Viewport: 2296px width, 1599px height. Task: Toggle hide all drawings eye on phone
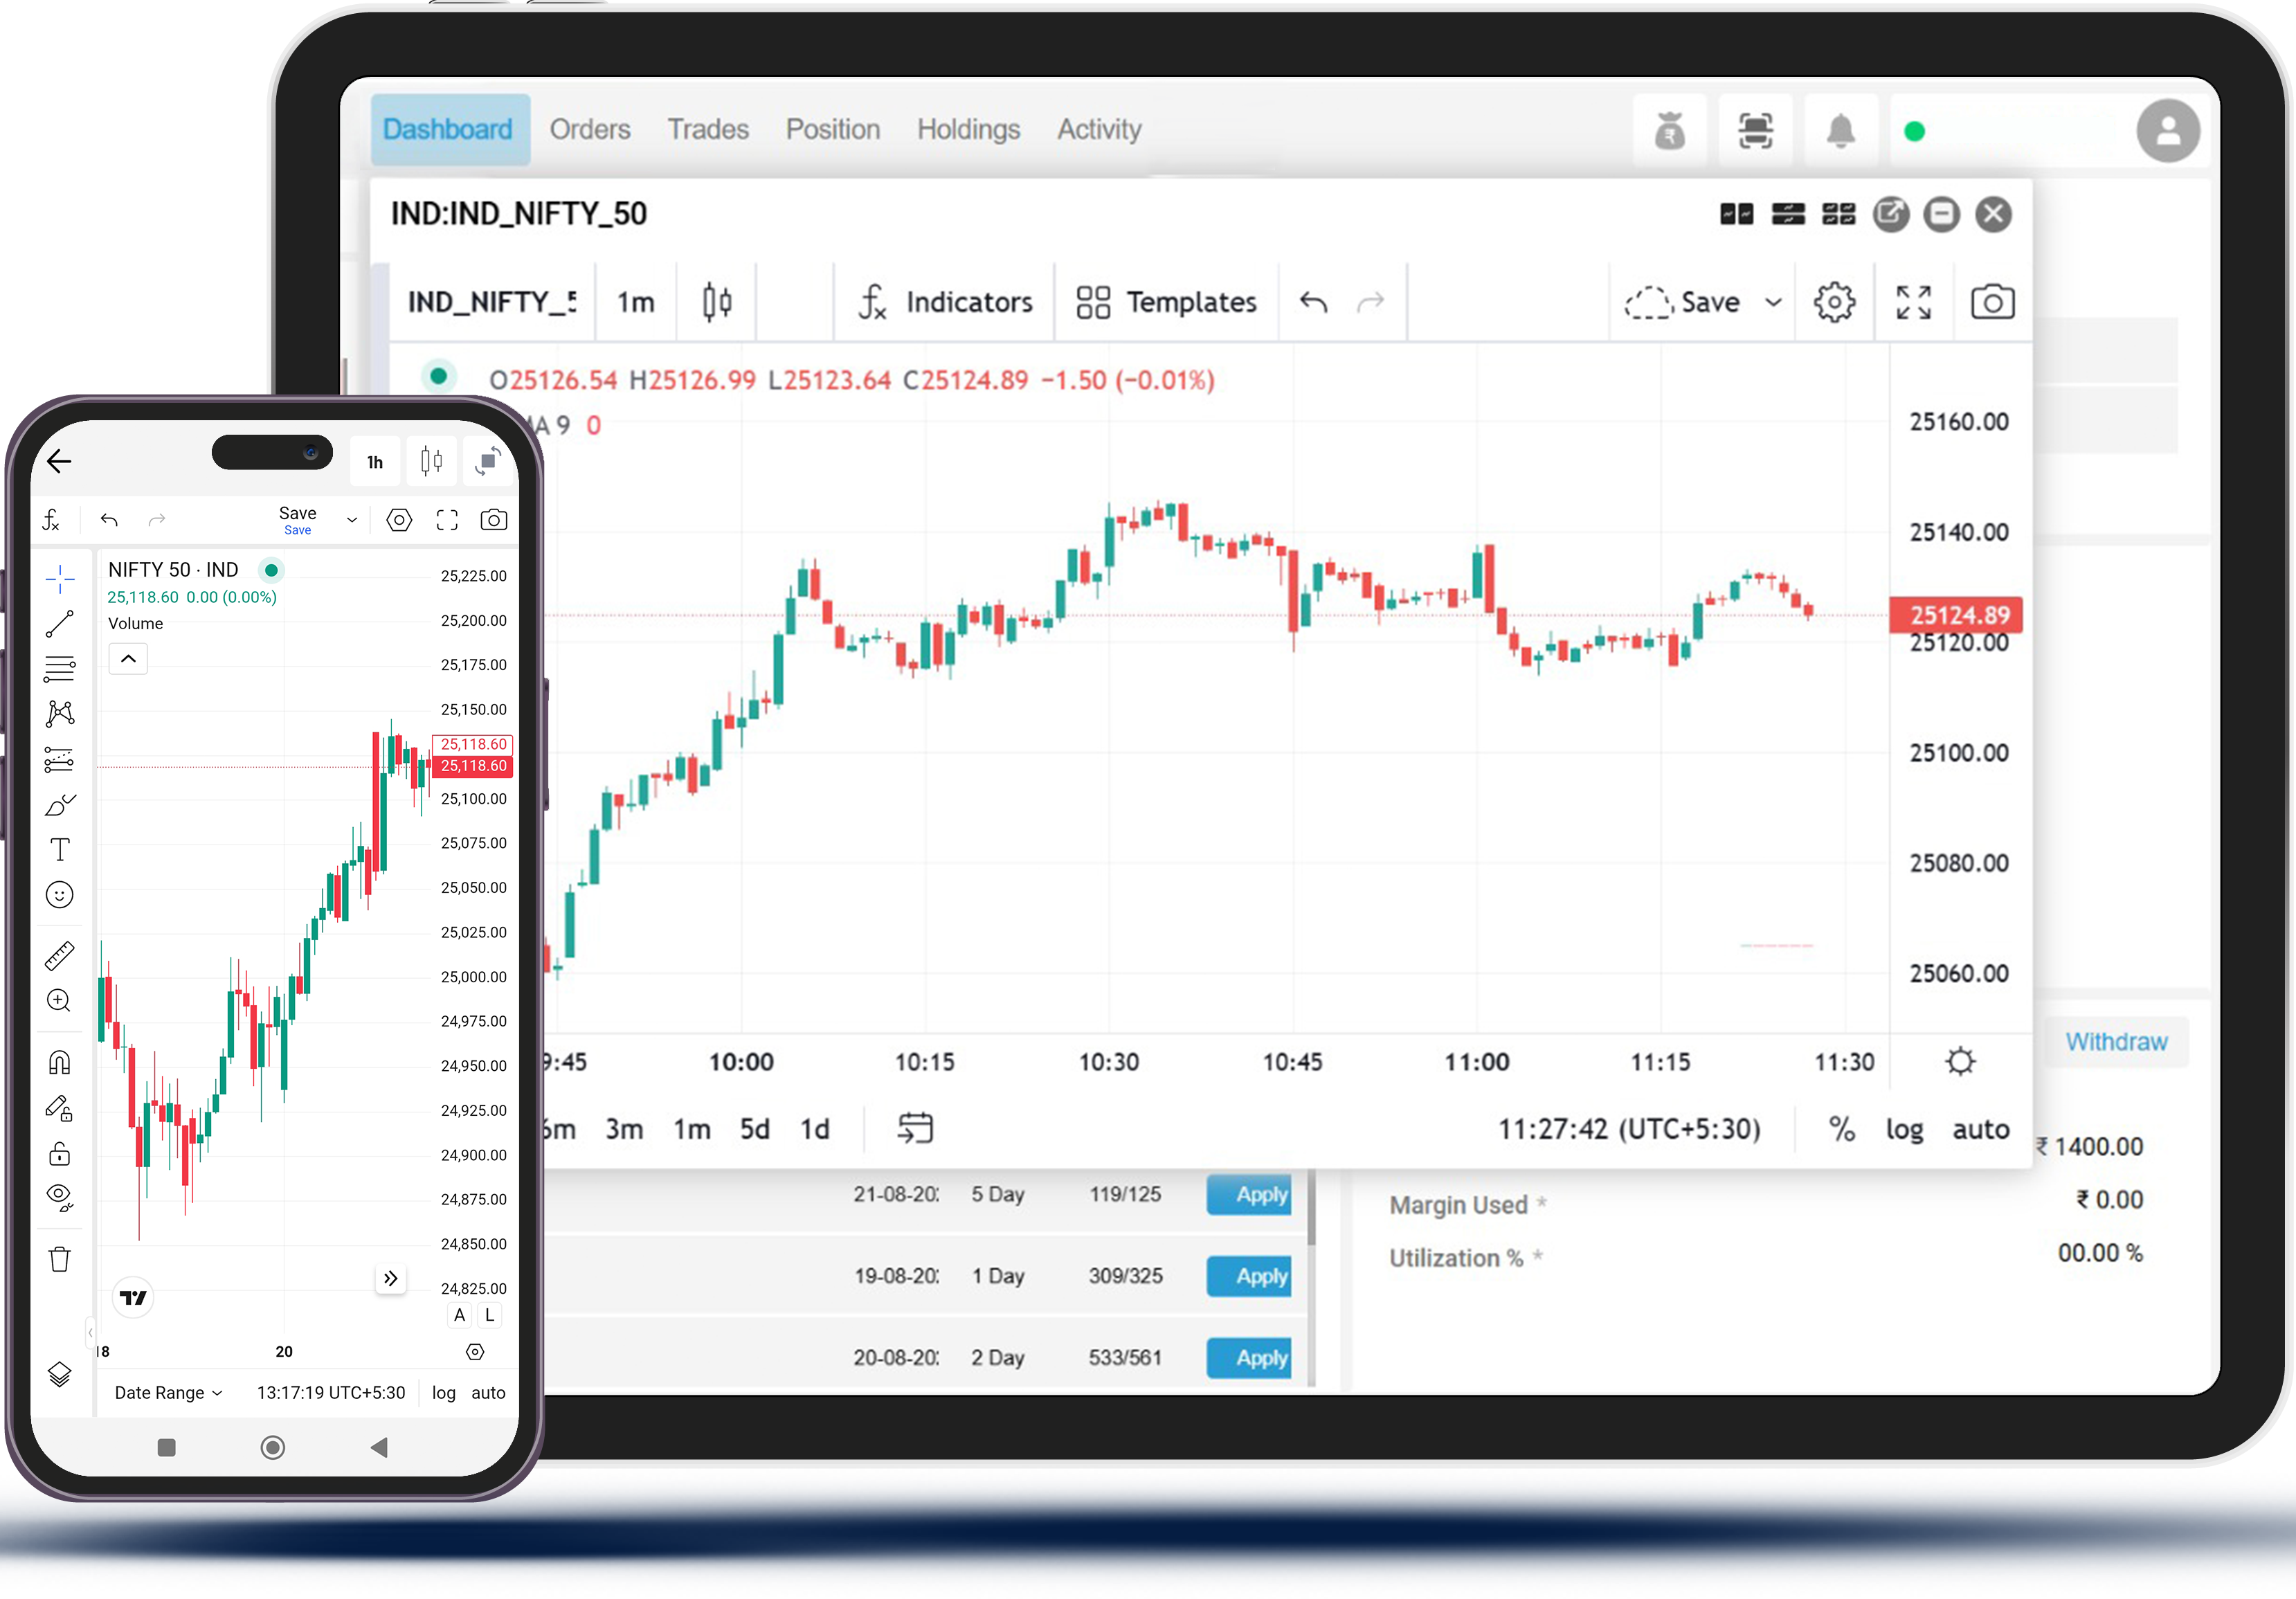pos(60,1198)
